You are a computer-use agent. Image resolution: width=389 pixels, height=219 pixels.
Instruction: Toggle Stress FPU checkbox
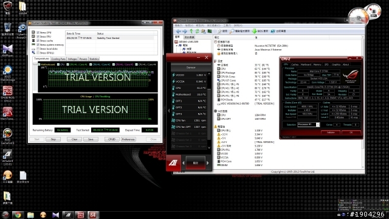click(38, 36)
